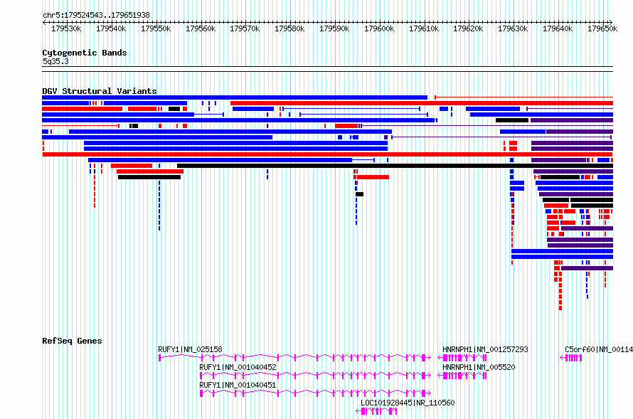The height and width of the screenshot is (419, 633).
Task: Open the RUFY1|NM_001040452 gene label
Action: click(x=238, y=367)
